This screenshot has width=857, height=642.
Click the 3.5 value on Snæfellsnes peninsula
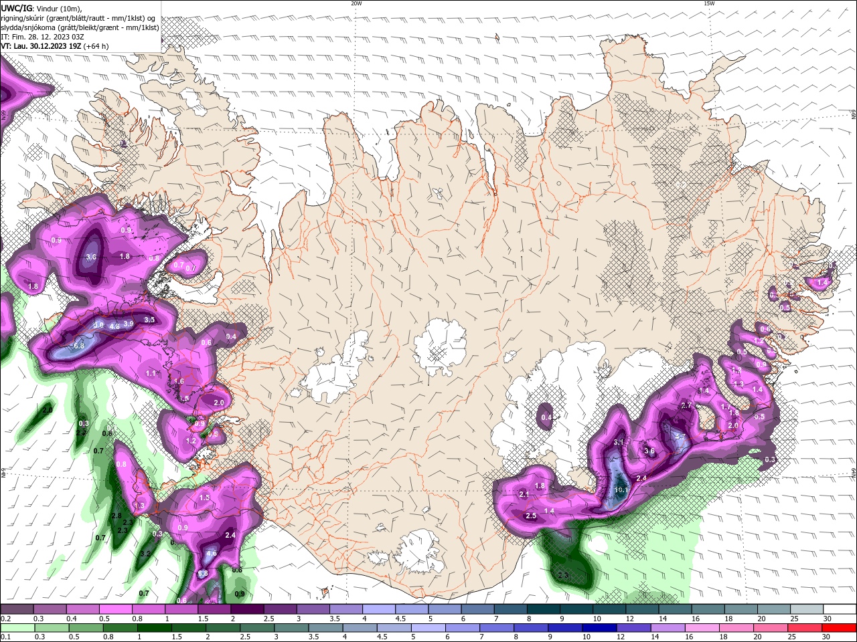[149, 320]
